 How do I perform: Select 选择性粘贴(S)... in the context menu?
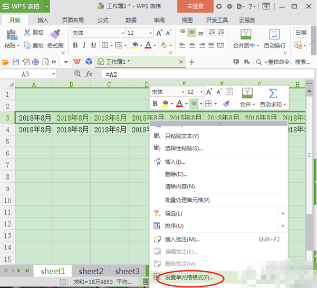[x=184, y=148]
